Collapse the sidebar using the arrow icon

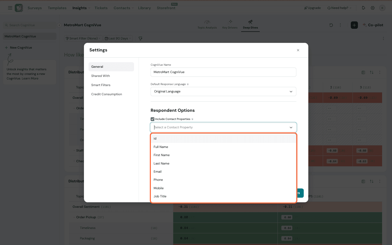[59, 25]
